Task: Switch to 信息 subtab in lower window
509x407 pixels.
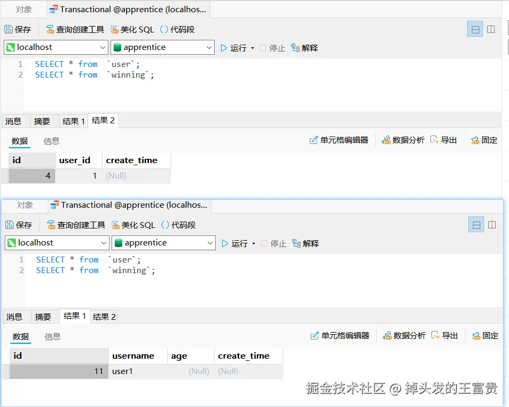Action: coord(52,336)
